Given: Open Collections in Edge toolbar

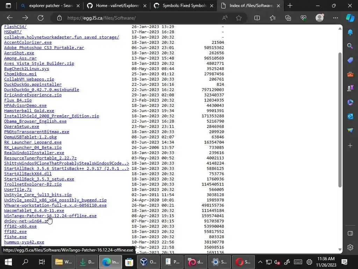Looking at the screenshot, I should click(288, 18).
